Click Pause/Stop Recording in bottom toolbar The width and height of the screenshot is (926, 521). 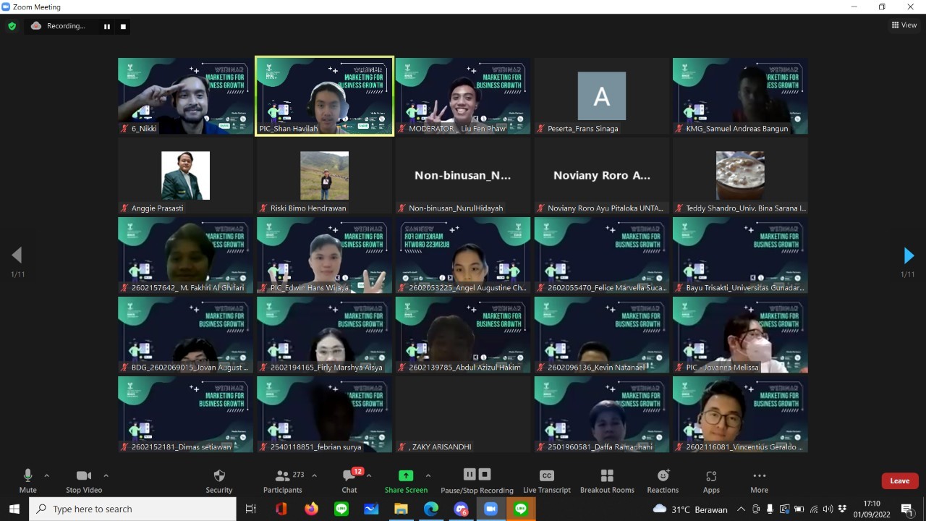pyautogui.click(x=477, y=480)
